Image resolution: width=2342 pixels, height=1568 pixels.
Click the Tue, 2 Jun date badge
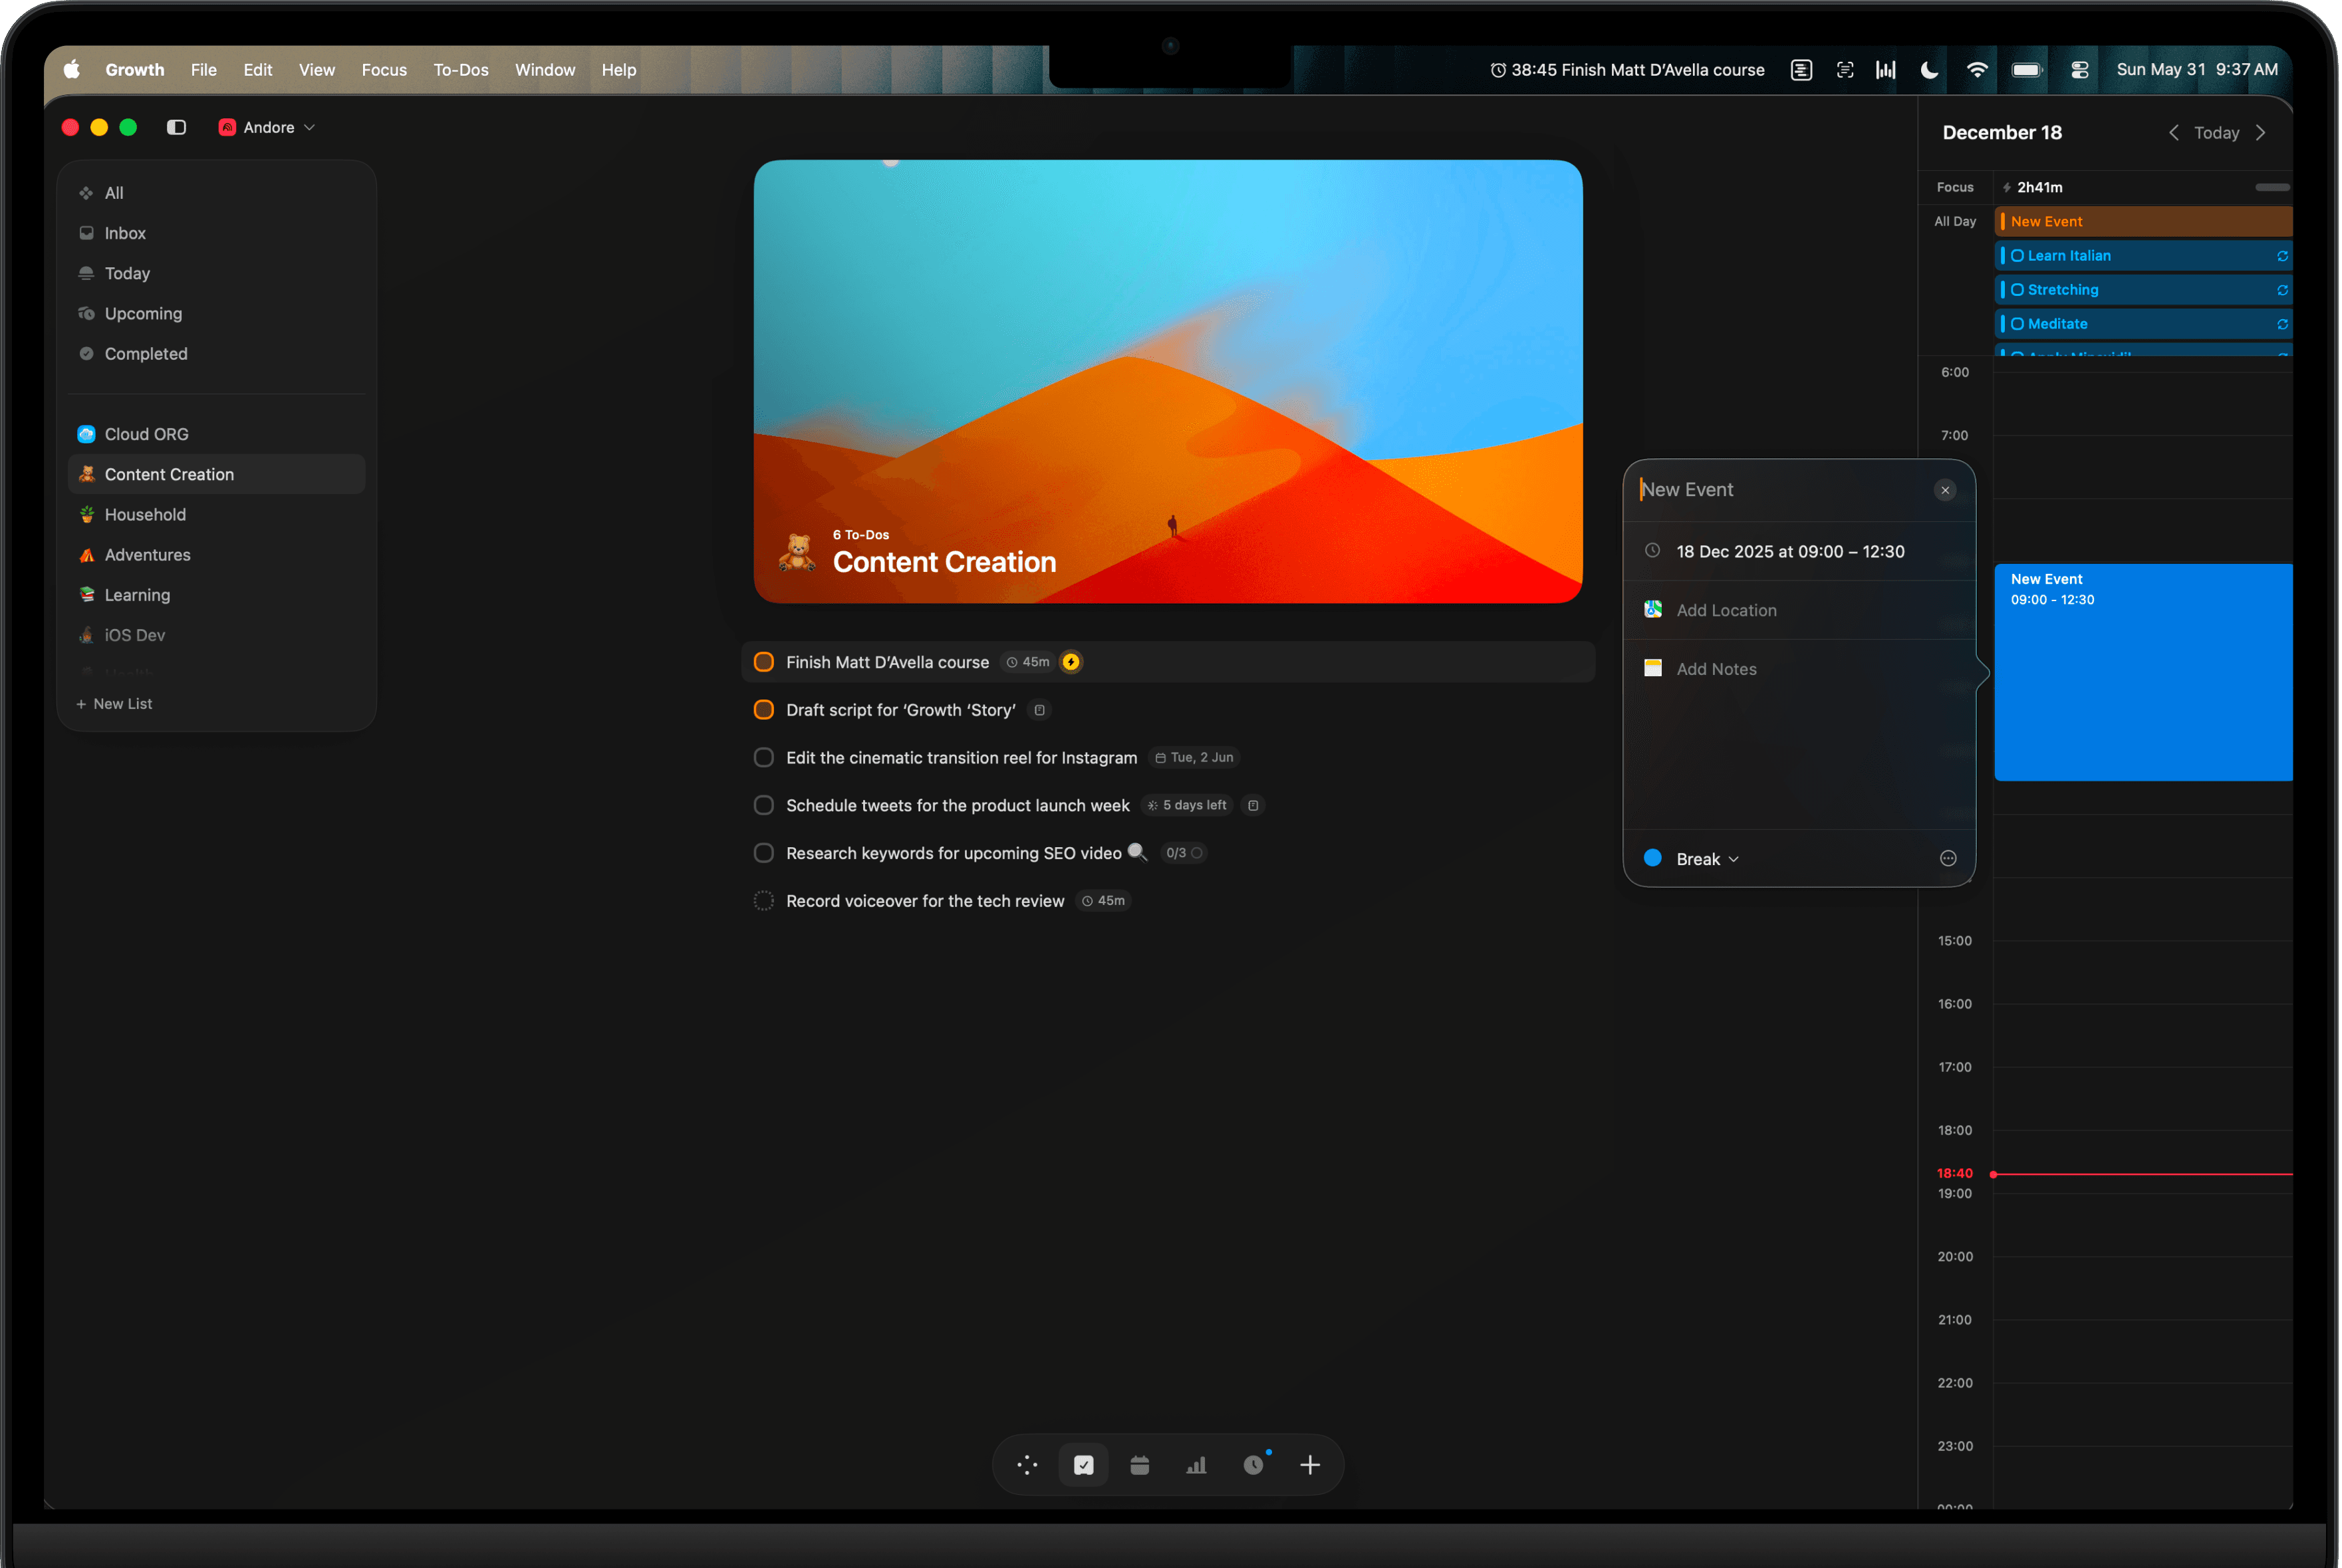(x=1195, y=757)
